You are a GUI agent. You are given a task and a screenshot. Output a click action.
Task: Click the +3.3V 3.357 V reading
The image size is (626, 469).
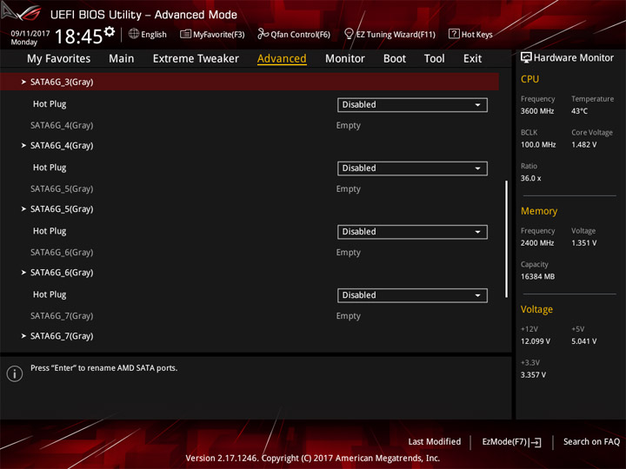point(533,374)
